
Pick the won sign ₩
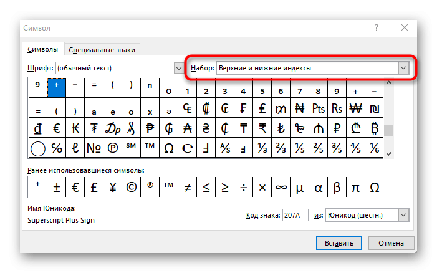pos(355,108)
